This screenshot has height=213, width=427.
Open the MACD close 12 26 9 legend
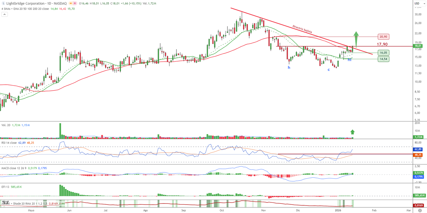pyautogui.click(x=14, y=168)
